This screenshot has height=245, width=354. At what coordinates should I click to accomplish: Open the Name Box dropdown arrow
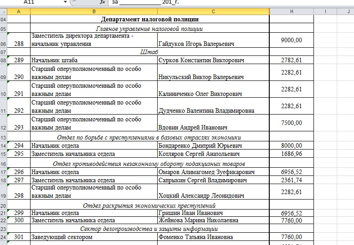[66, 2]
